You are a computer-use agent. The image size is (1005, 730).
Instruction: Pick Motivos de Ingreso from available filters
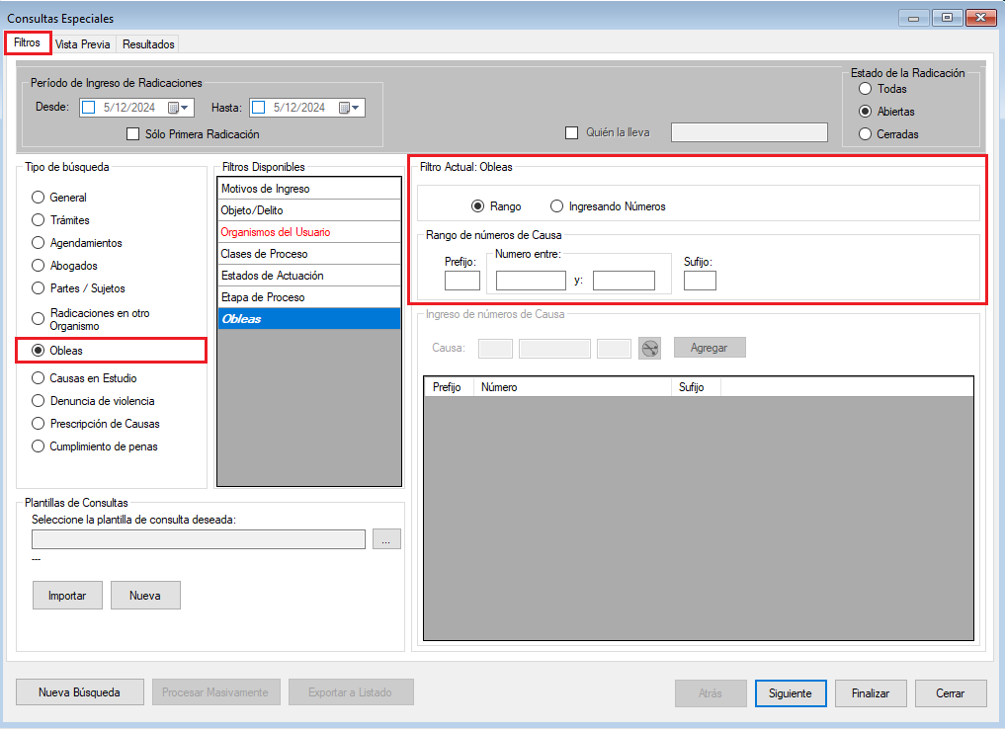coord(265,189)
